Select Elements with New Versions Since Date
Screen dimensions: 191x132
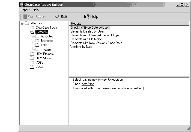[96, 43]
